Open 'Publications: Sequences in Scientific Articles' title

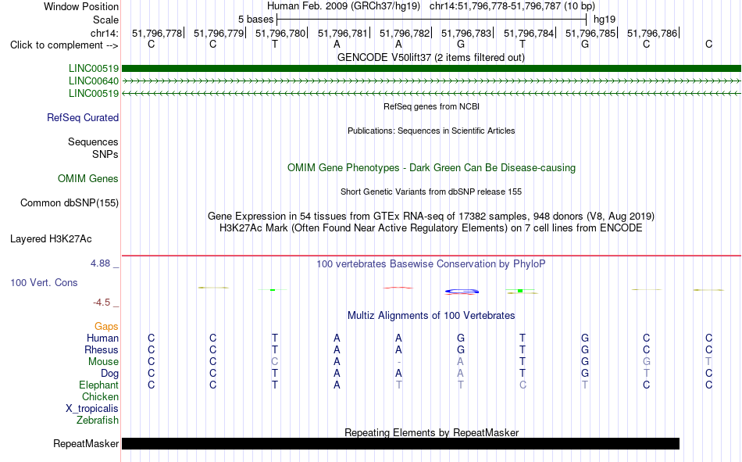(431, 131)
